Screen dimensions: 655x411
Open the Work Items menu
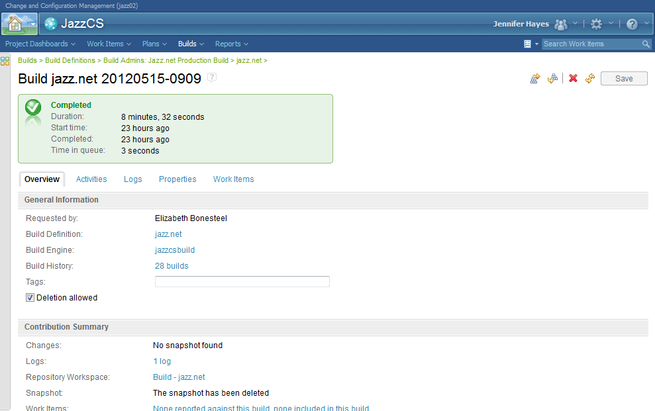click(x=109, y=44)
